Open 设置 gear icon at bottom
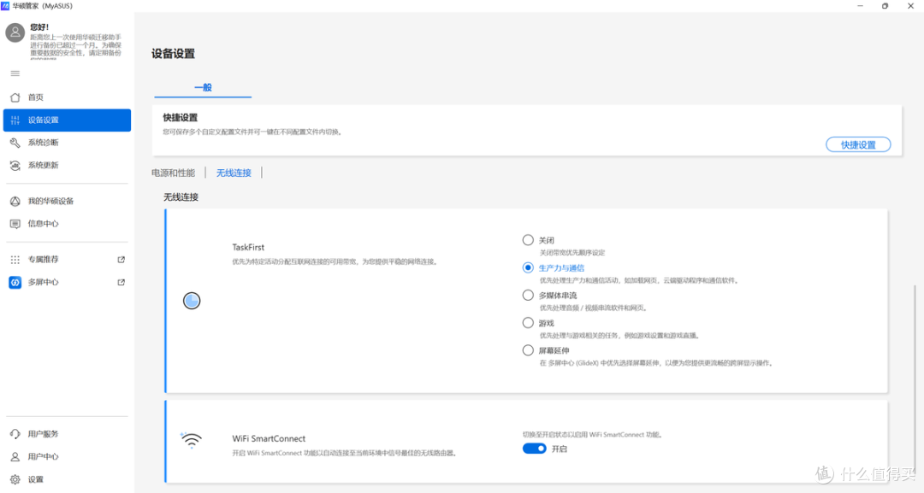The image size is (924, 493). tap(15, 479)
